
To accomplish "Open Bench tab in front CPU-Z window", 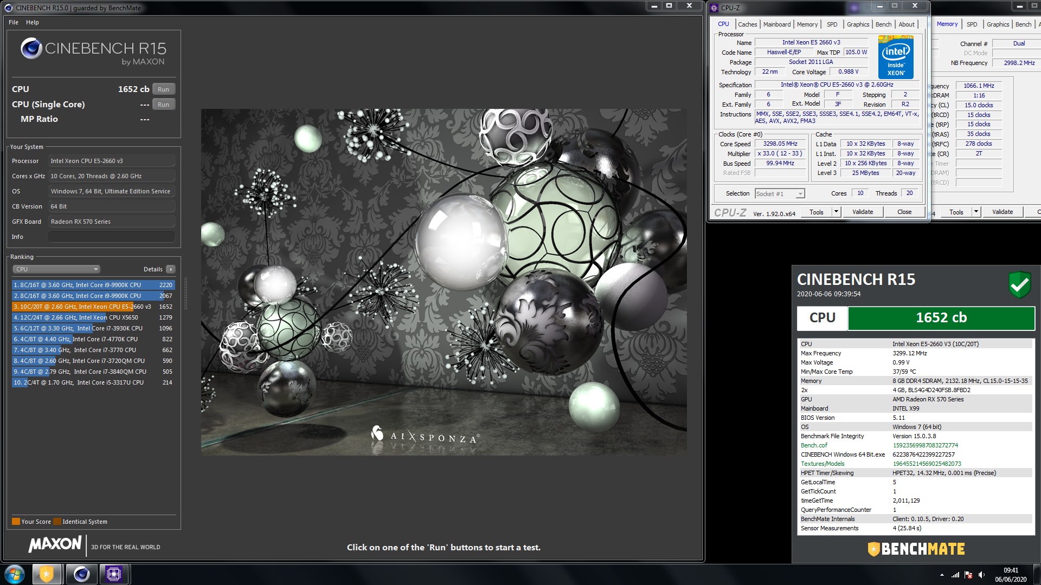I will pyautogui.click(x=883, y=24).
